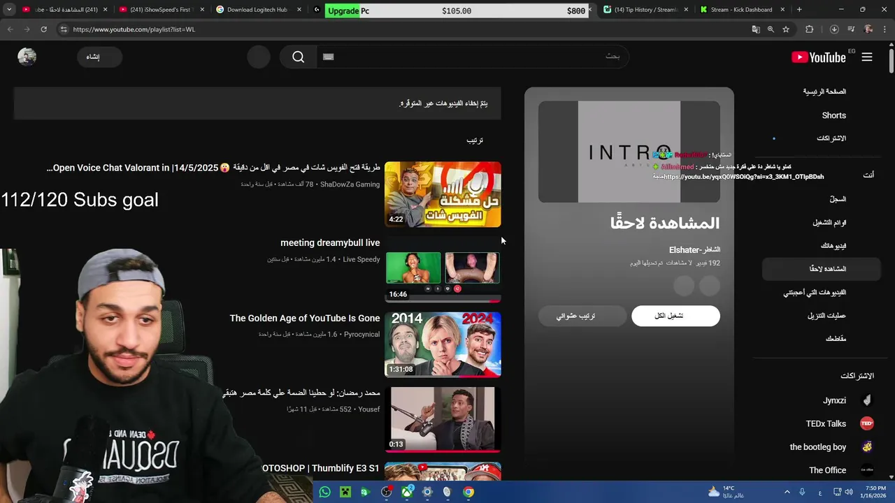Click the إنشاء create button
This screenshot has width=895, height=503.
[100, 57]
